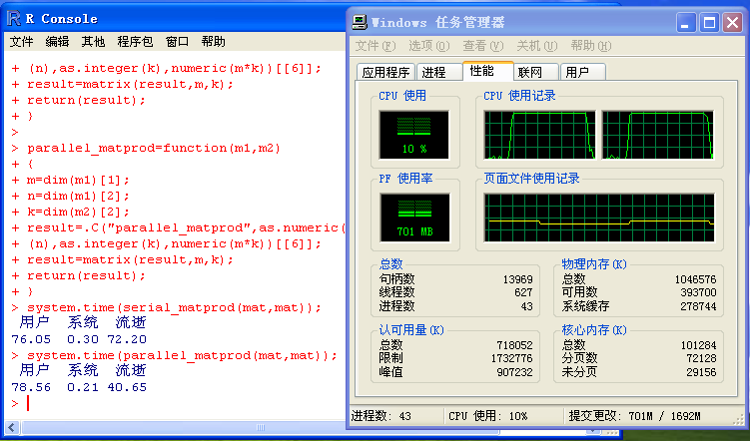
Task: Switch to the 应用程序 tab
Action: [385, 72]
